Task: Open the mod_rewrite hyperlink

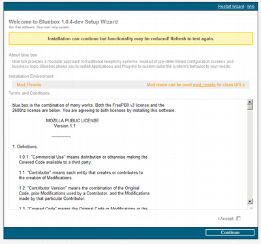Action: (x=204, y=85)
